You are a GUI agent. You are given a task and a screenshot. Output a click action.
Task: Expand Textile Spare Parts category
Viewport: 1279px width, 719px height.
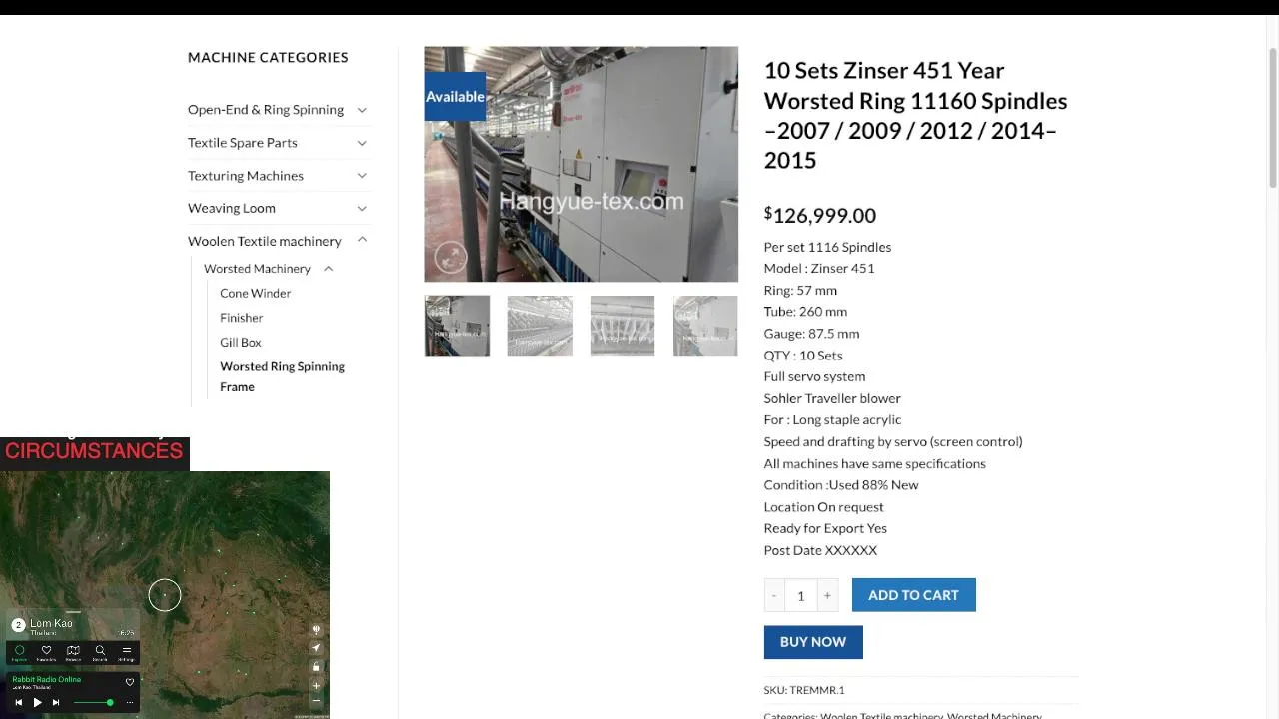[362, 143]
